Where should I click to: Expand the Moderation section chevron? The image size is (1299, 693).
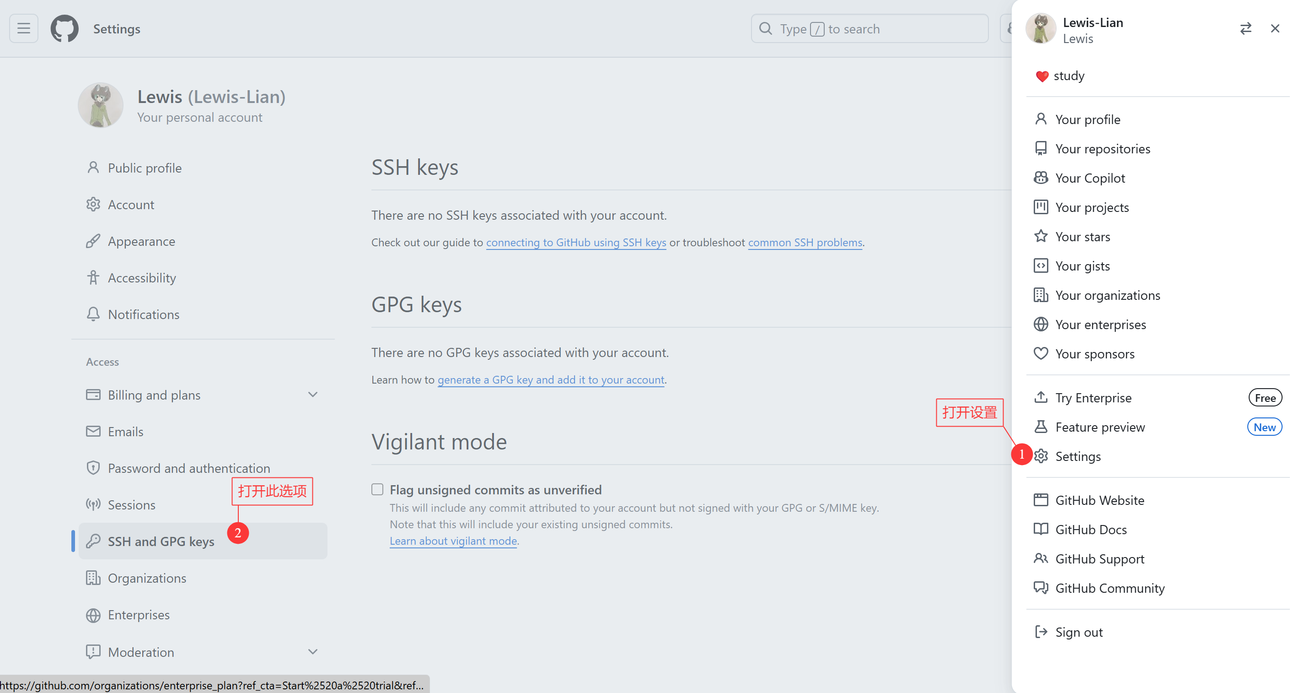click(x=313, y=652)
